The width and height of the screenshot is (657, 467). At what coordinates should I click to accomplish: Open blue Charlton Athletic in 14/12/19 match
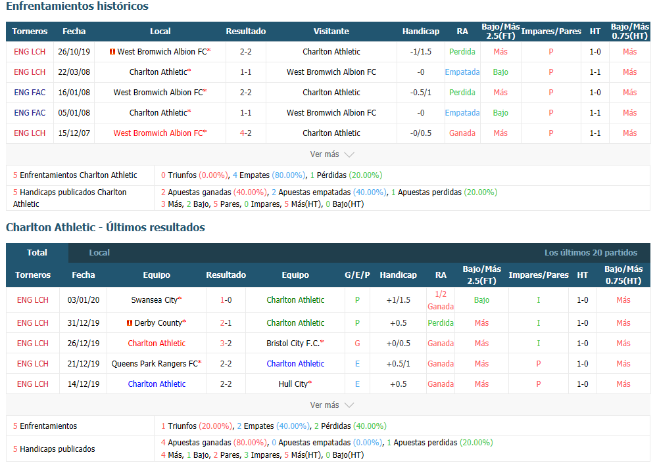click(157, 384)
